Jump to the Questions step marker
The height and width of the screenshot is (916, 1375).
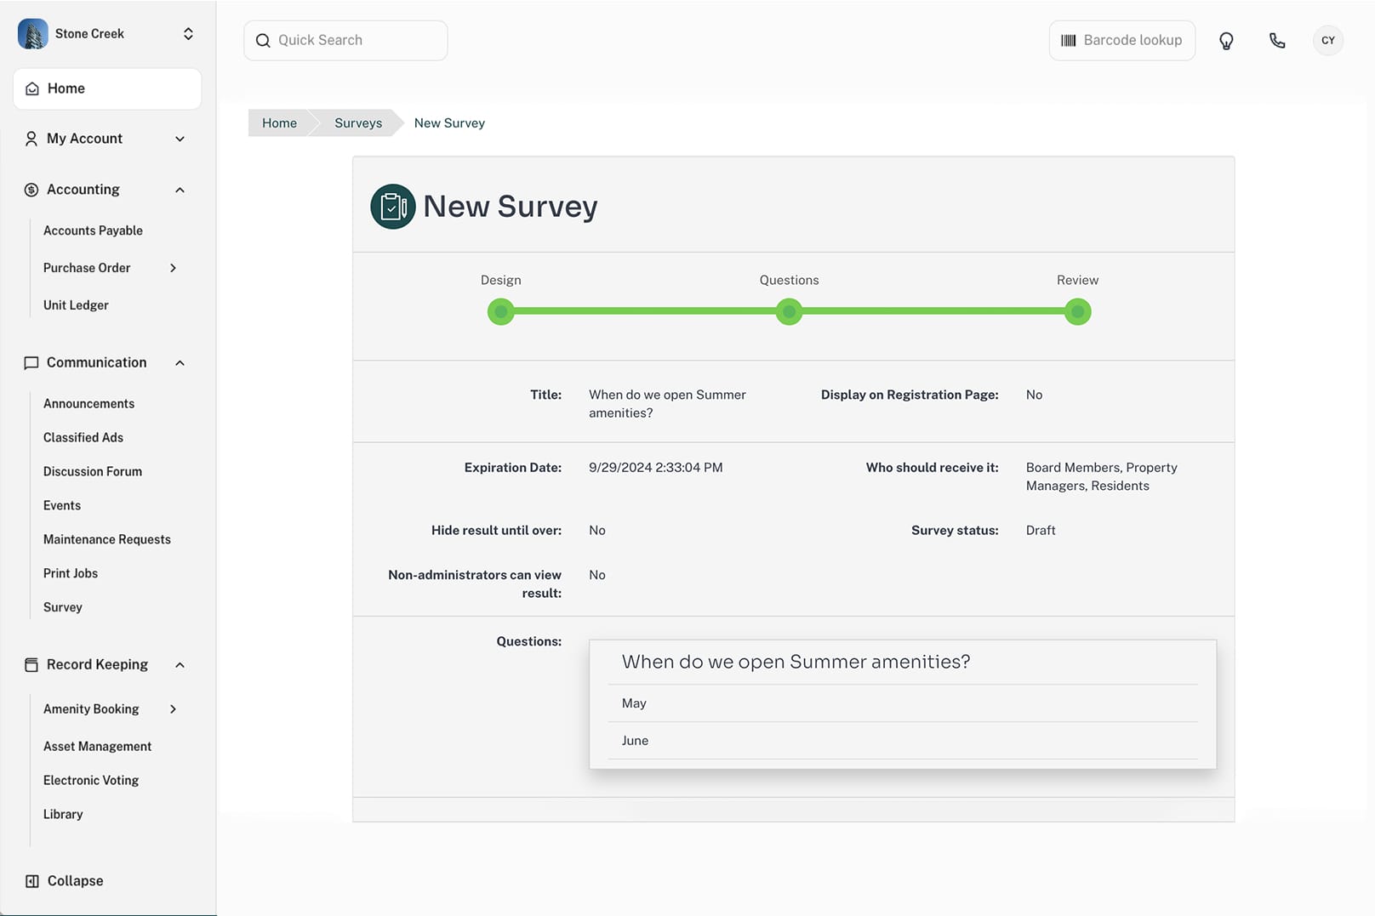coord(789,312)
